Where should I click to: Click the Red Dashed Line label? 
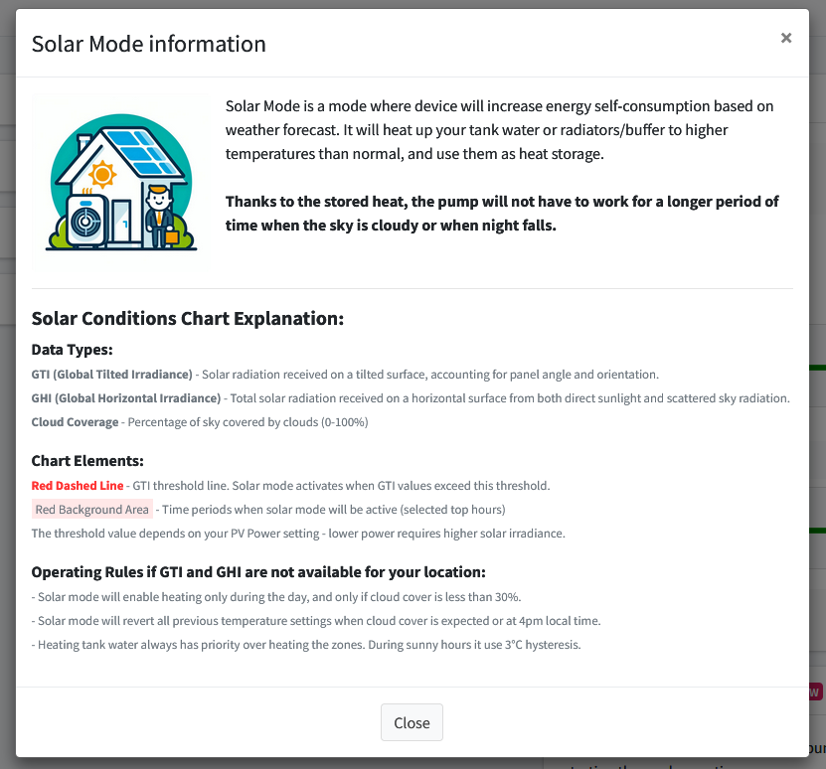click(78, 486)
